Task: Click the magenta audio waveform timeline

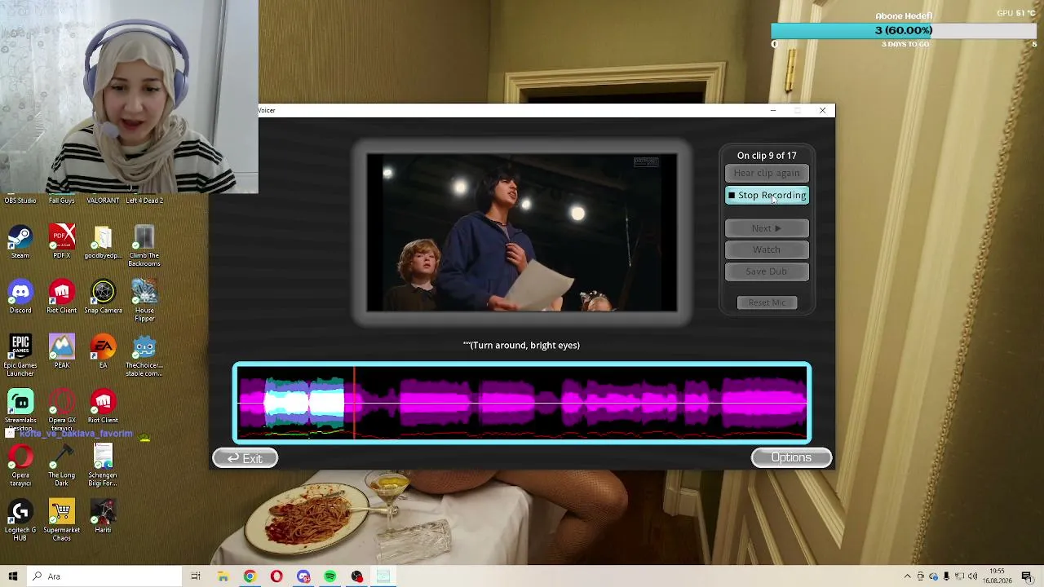Action: (x=522, y=404)
